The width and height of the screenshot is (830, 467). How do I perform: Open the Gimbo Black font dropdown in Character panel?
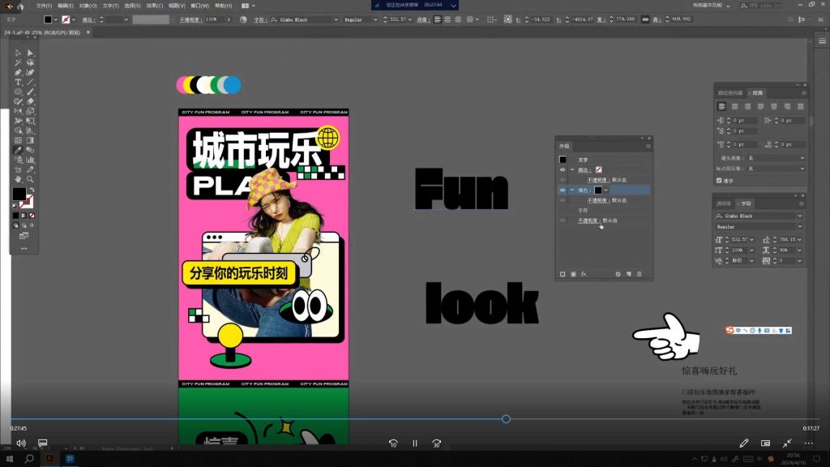(x=799, y=216)
